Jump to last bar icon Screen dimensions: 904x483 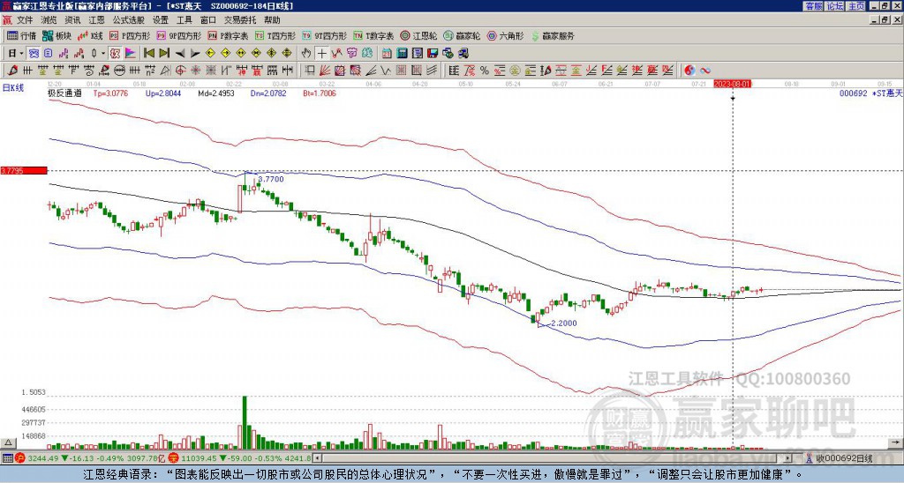pyautogui.click(x=164, y=53)
